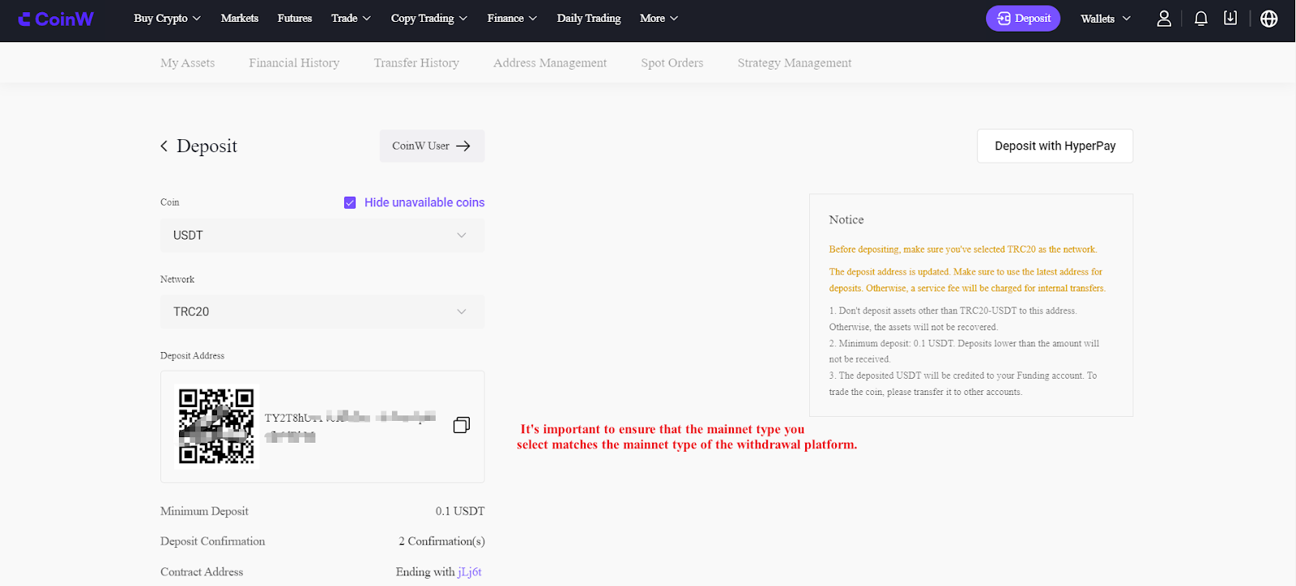Open the Futures page

click(x=295, y=19)
